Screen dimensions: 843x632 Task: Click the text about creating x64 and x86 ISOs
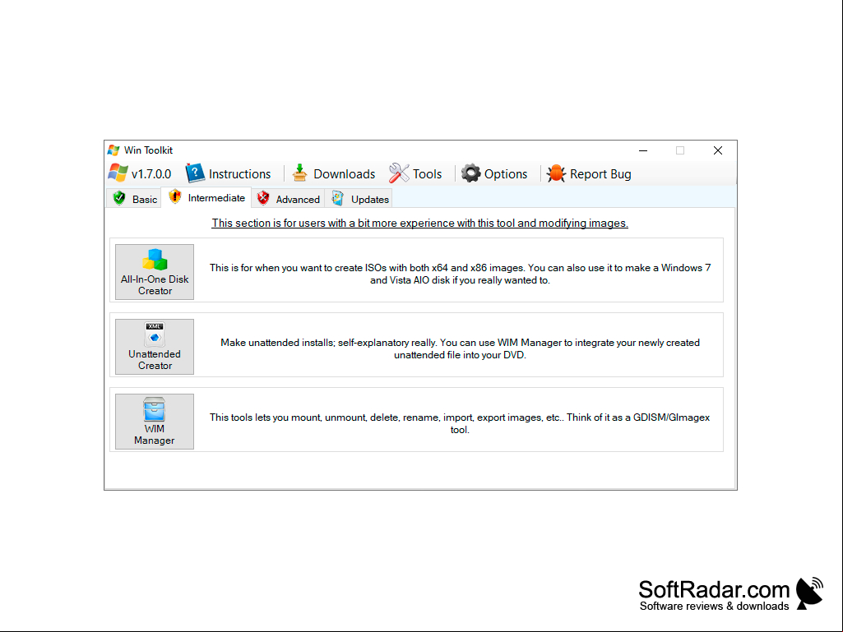[460, 274]
